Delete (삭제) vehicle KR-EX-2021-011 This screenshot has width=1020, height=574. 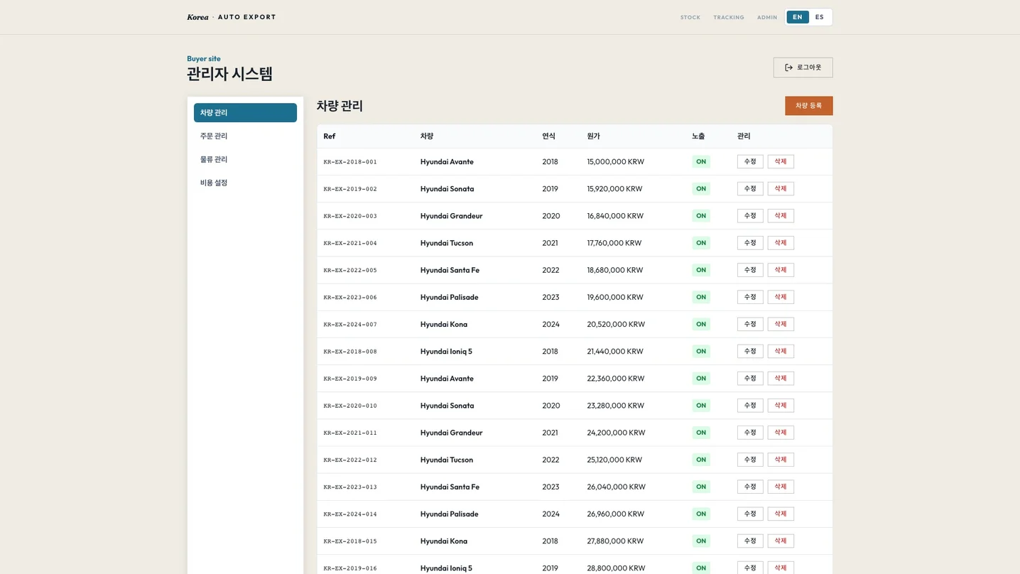(781, 433)
